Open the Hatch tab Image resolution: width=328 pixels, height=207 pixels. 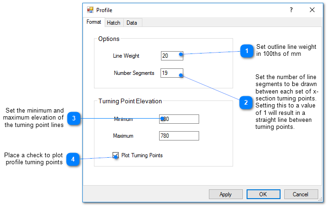click(114, 23)
